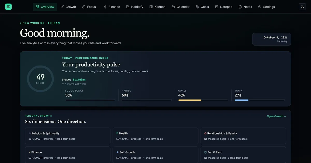
Task: Switch to the Growth tab
Action: [x=68, y=7]
